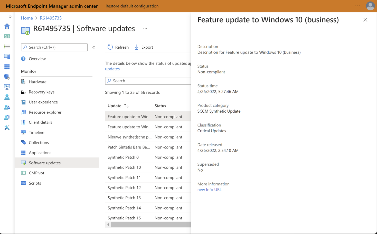Select the Synthetic Patch 12 row
The width and height of the screenshot is (377, 234).
148,188
